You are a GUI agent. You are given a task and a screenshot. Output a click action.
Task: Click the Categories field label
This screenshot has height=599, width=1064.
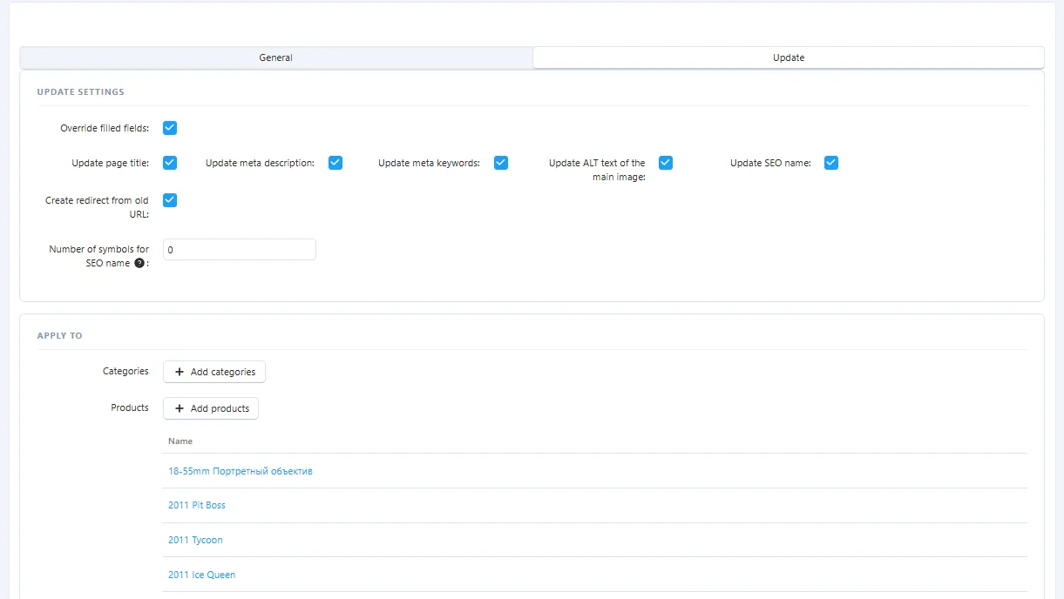coord(125,371)
